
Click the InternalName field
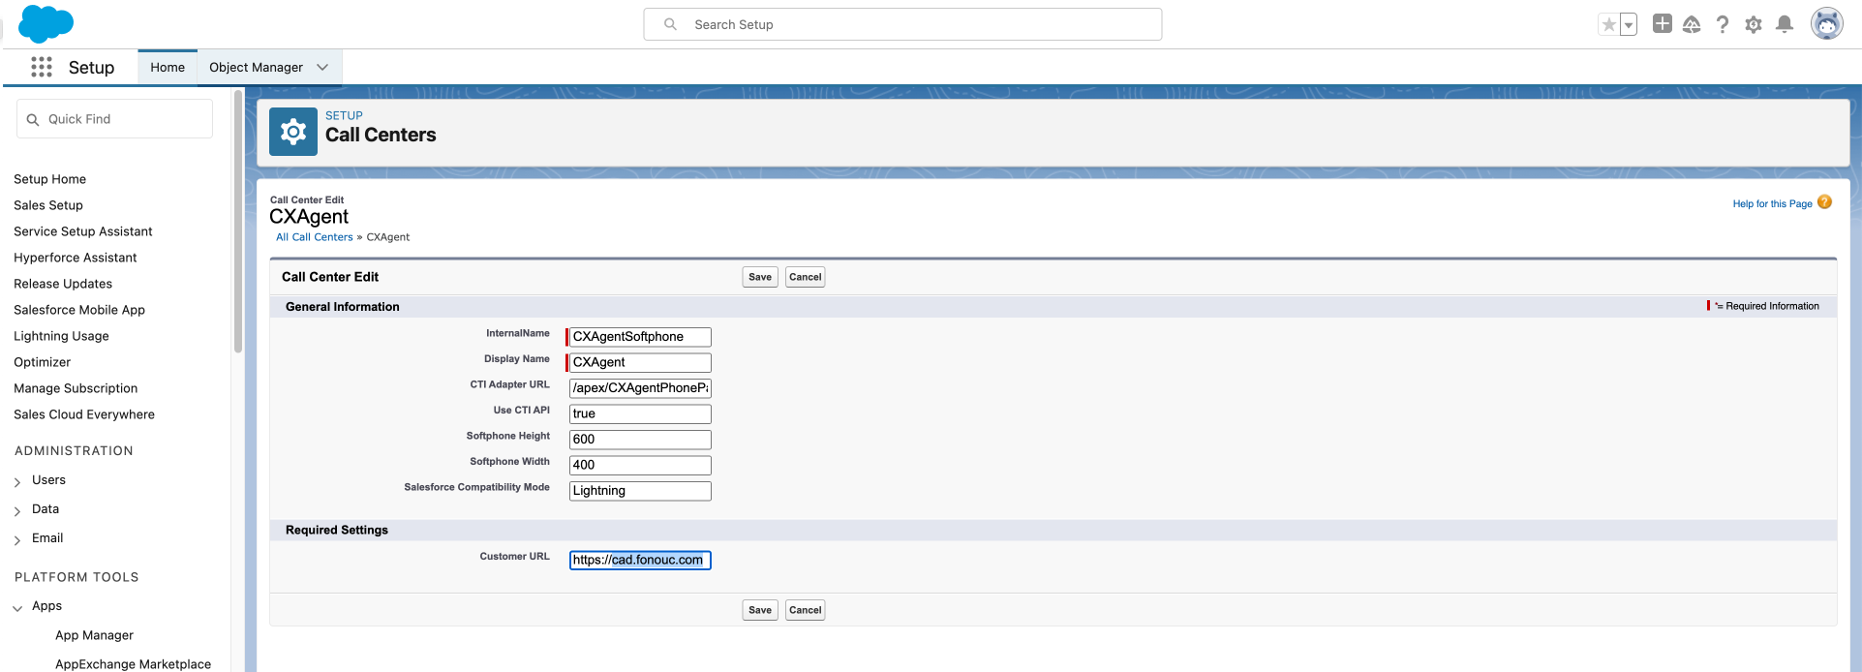tap(640, 337)
